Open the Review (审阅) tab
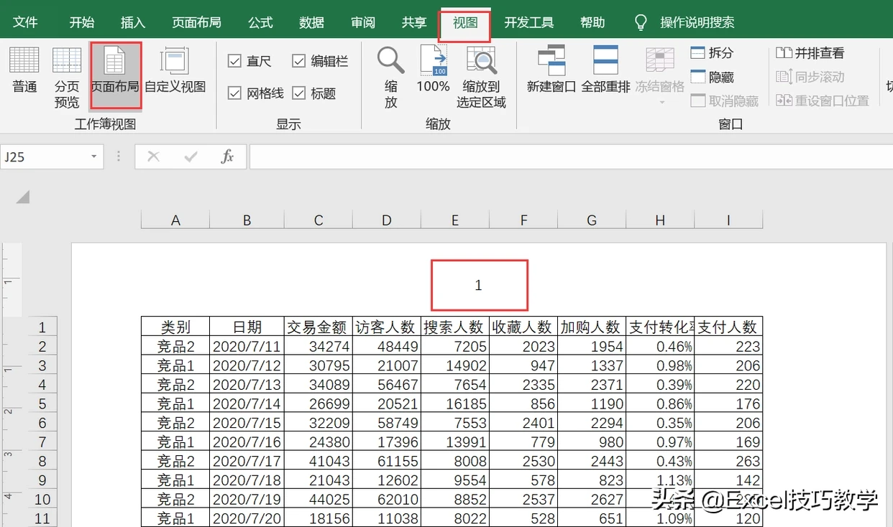 [x=363, y=22]
